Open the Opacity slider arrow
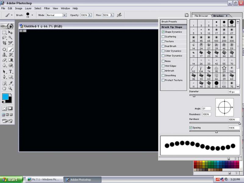 point(90,15)
